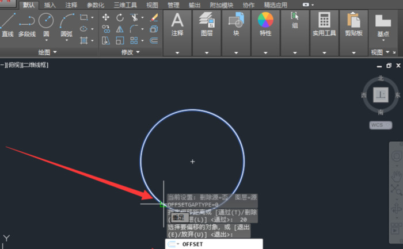Click the Rotate tool icon

120,17
